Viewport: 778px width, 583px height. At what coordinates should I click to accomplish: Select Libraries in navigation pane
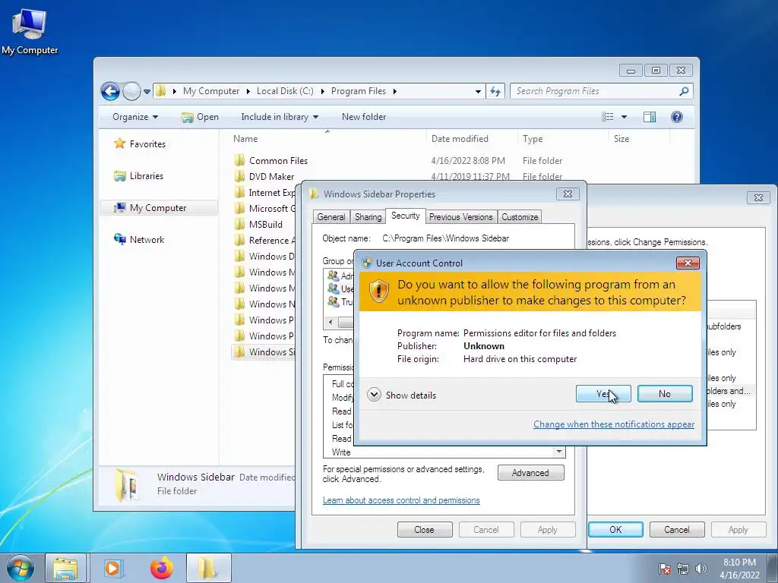[147, 176]
